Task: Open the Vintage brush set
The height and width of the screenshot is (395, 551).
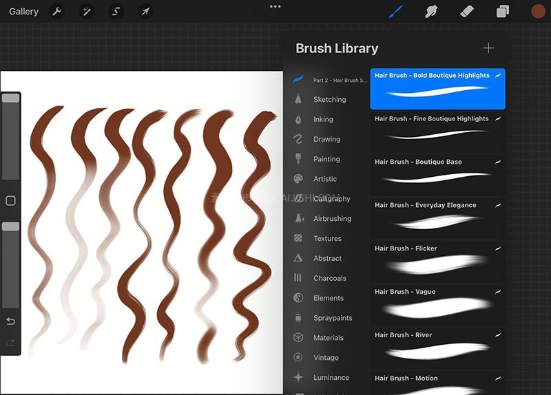Action: [x=330, y=357]
